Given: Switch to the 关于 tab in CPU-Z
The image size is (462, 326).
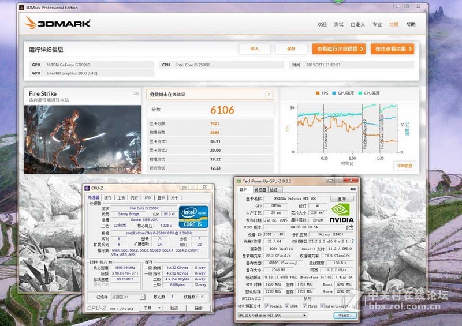Looking at the screenshot, I should [174, 197].
